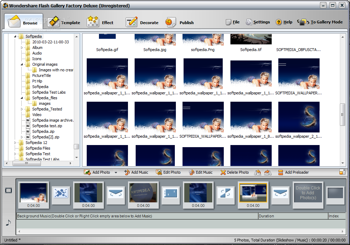Click the Background Music column header
This screenshot has height=245, width=350.
tap(137, 216)
